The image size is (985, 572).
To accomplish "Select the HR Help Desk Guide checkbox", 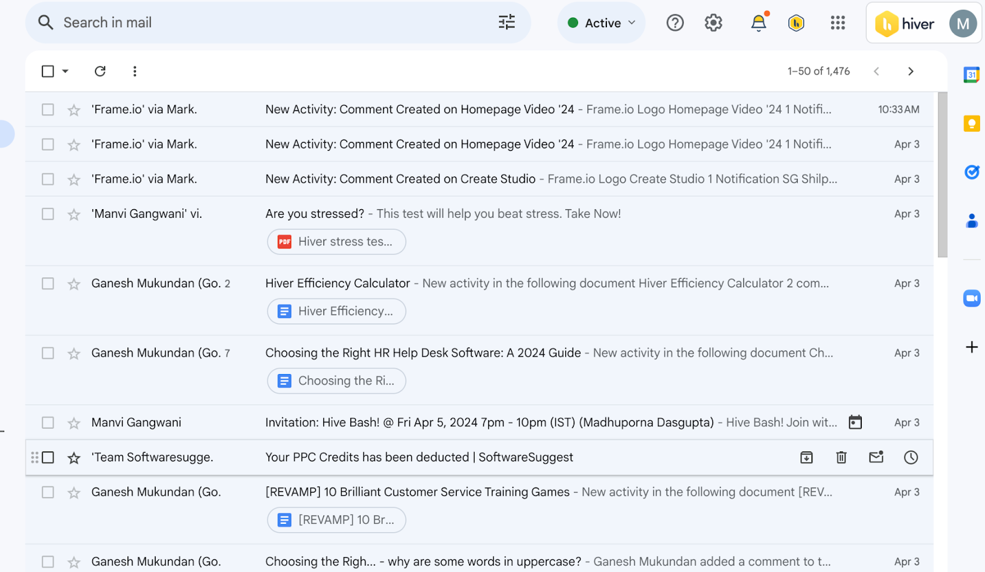I will tap(47, 353).
